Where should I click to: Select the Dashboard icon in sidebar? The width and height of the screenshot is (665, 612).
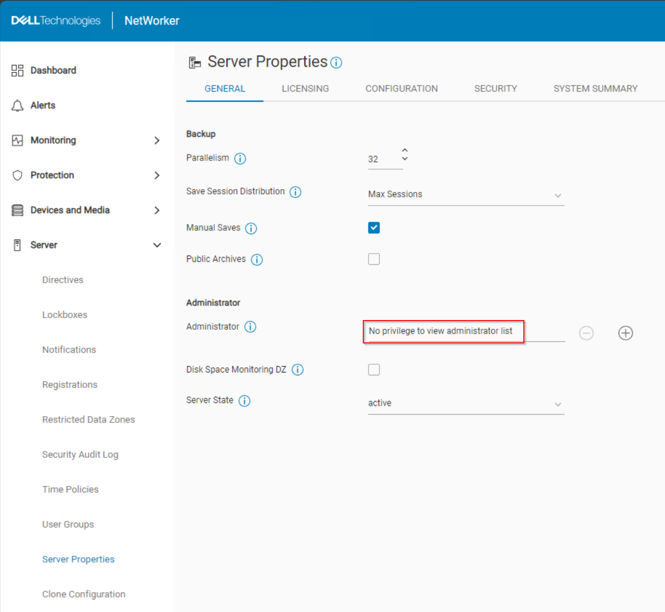(x=17, y=70)
